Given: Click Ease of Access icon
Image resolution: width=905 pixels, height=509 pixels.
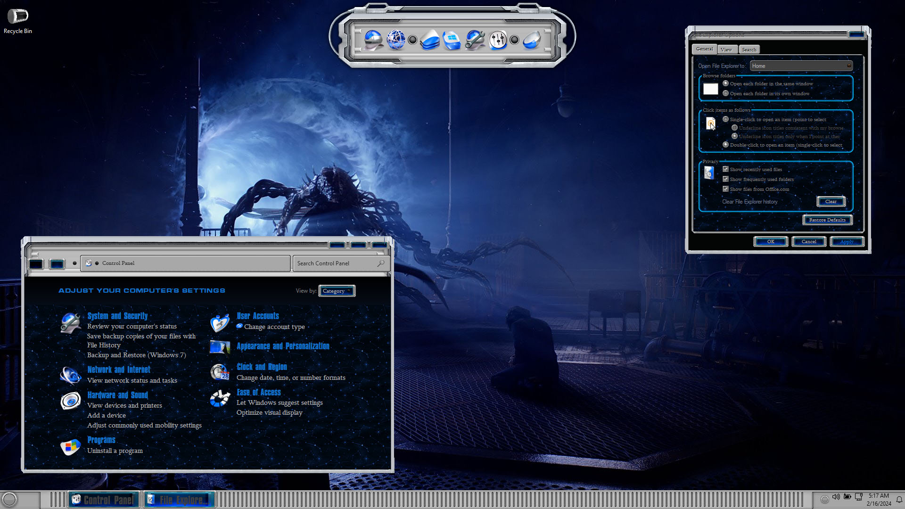Looking at the screenshot, I should tap(220, 398).
